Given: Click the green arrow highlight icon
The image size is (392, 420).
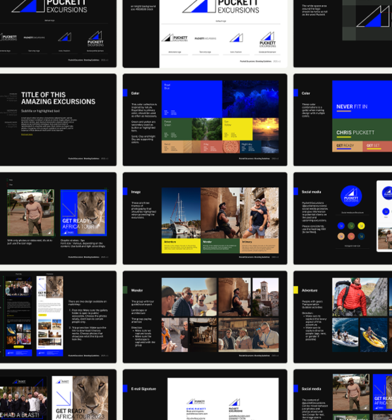Looking at the screenshot, I should tap(351, 226).
